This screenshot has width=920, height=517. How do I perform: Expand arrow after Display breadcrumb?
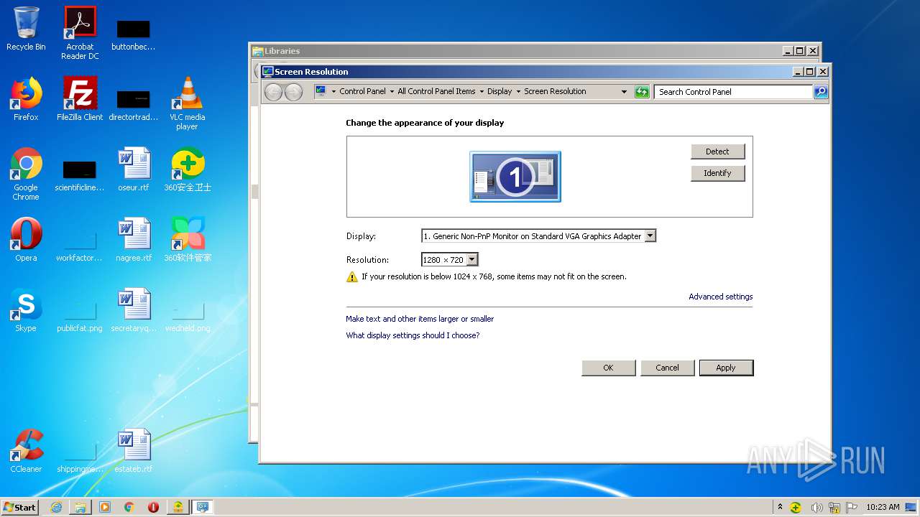pos(518,92)
